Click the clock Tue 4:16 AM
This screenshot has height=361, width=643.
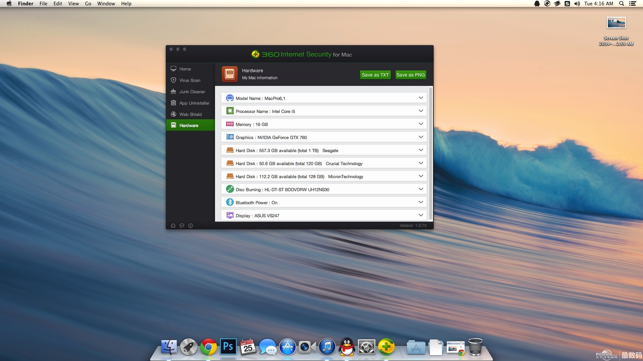599,4
